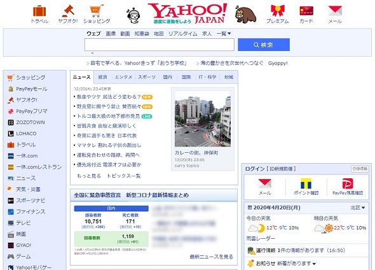375x270 pixels.
Task: Click もっと見る under news list
Action: (x=89, y=176)
